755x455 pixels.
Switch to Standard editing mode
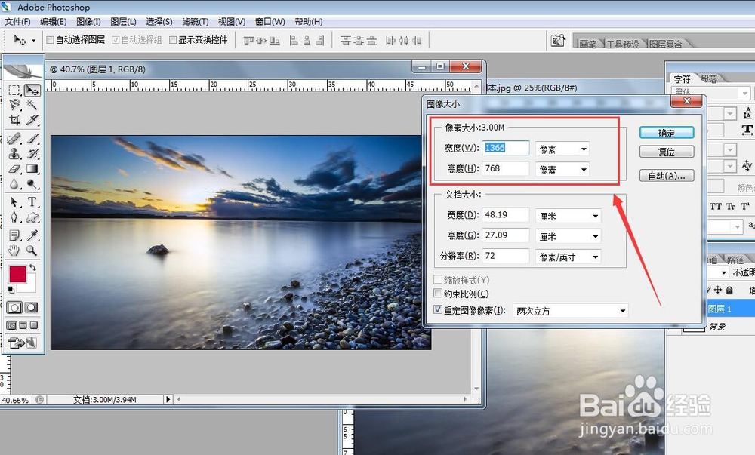(x=14, y=307)
